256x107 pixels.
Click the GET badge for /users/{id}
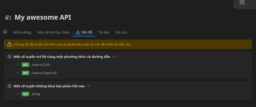point(25,65)
